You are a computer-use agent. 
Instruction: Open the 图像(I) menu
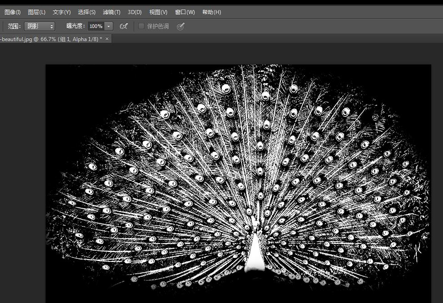12,12
